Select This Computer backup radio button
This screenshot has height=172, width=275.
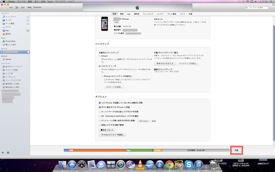[100, 66]
